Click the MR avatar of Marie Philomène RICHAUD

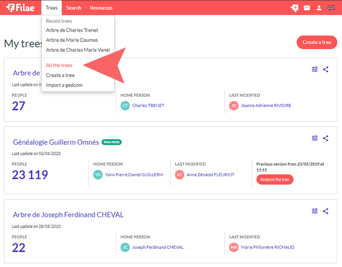(x=233, y=247)
